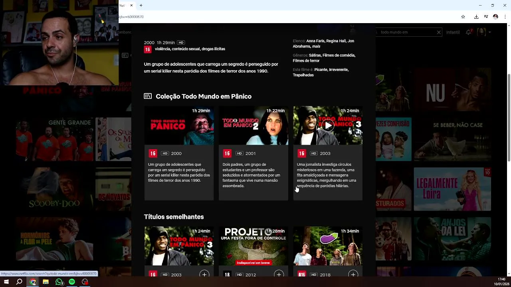Screen dimensions: 511x287
Task: Play Todo Mundo em Pânico 3 collection item
Action: [x=328, y=125]
